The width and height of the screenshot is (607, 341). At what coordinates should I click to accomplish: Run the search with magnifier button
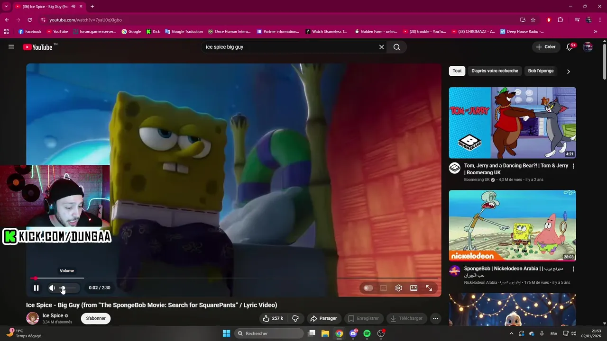pos(397,47)
